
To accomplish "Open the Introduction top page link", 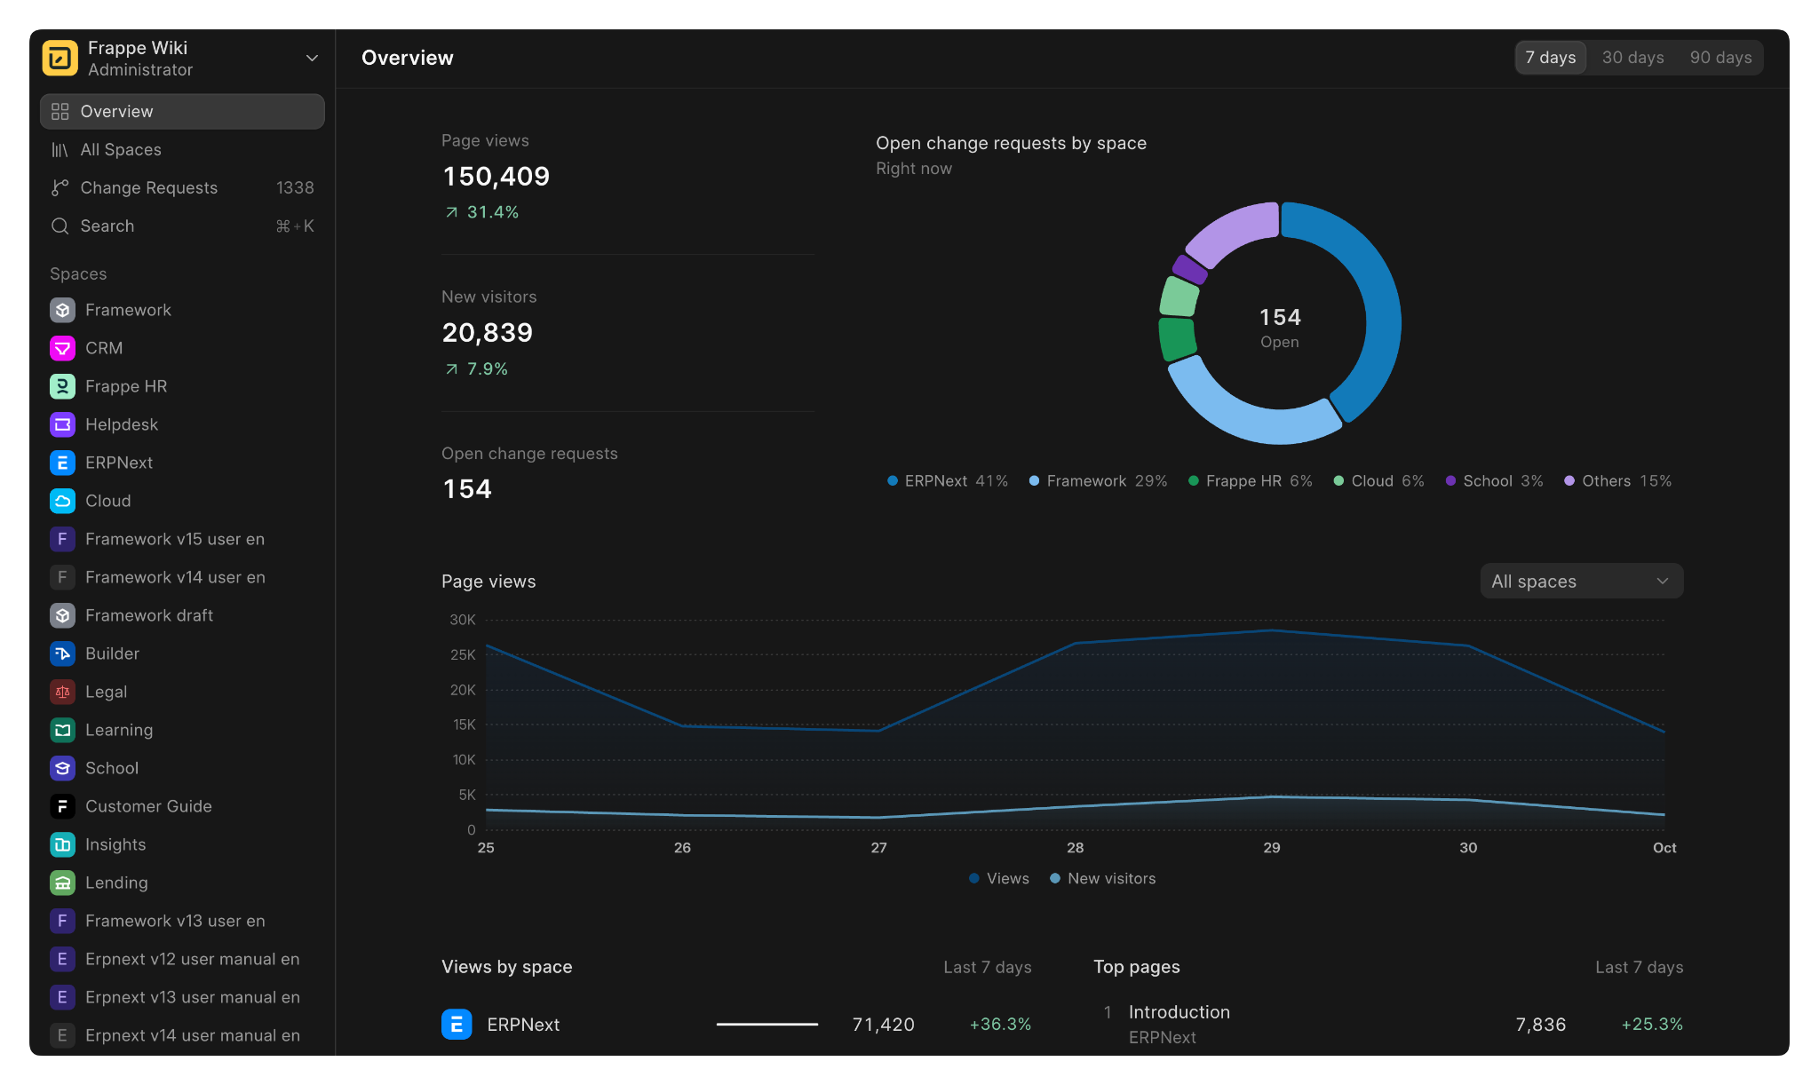I will click(1179, 1012).
